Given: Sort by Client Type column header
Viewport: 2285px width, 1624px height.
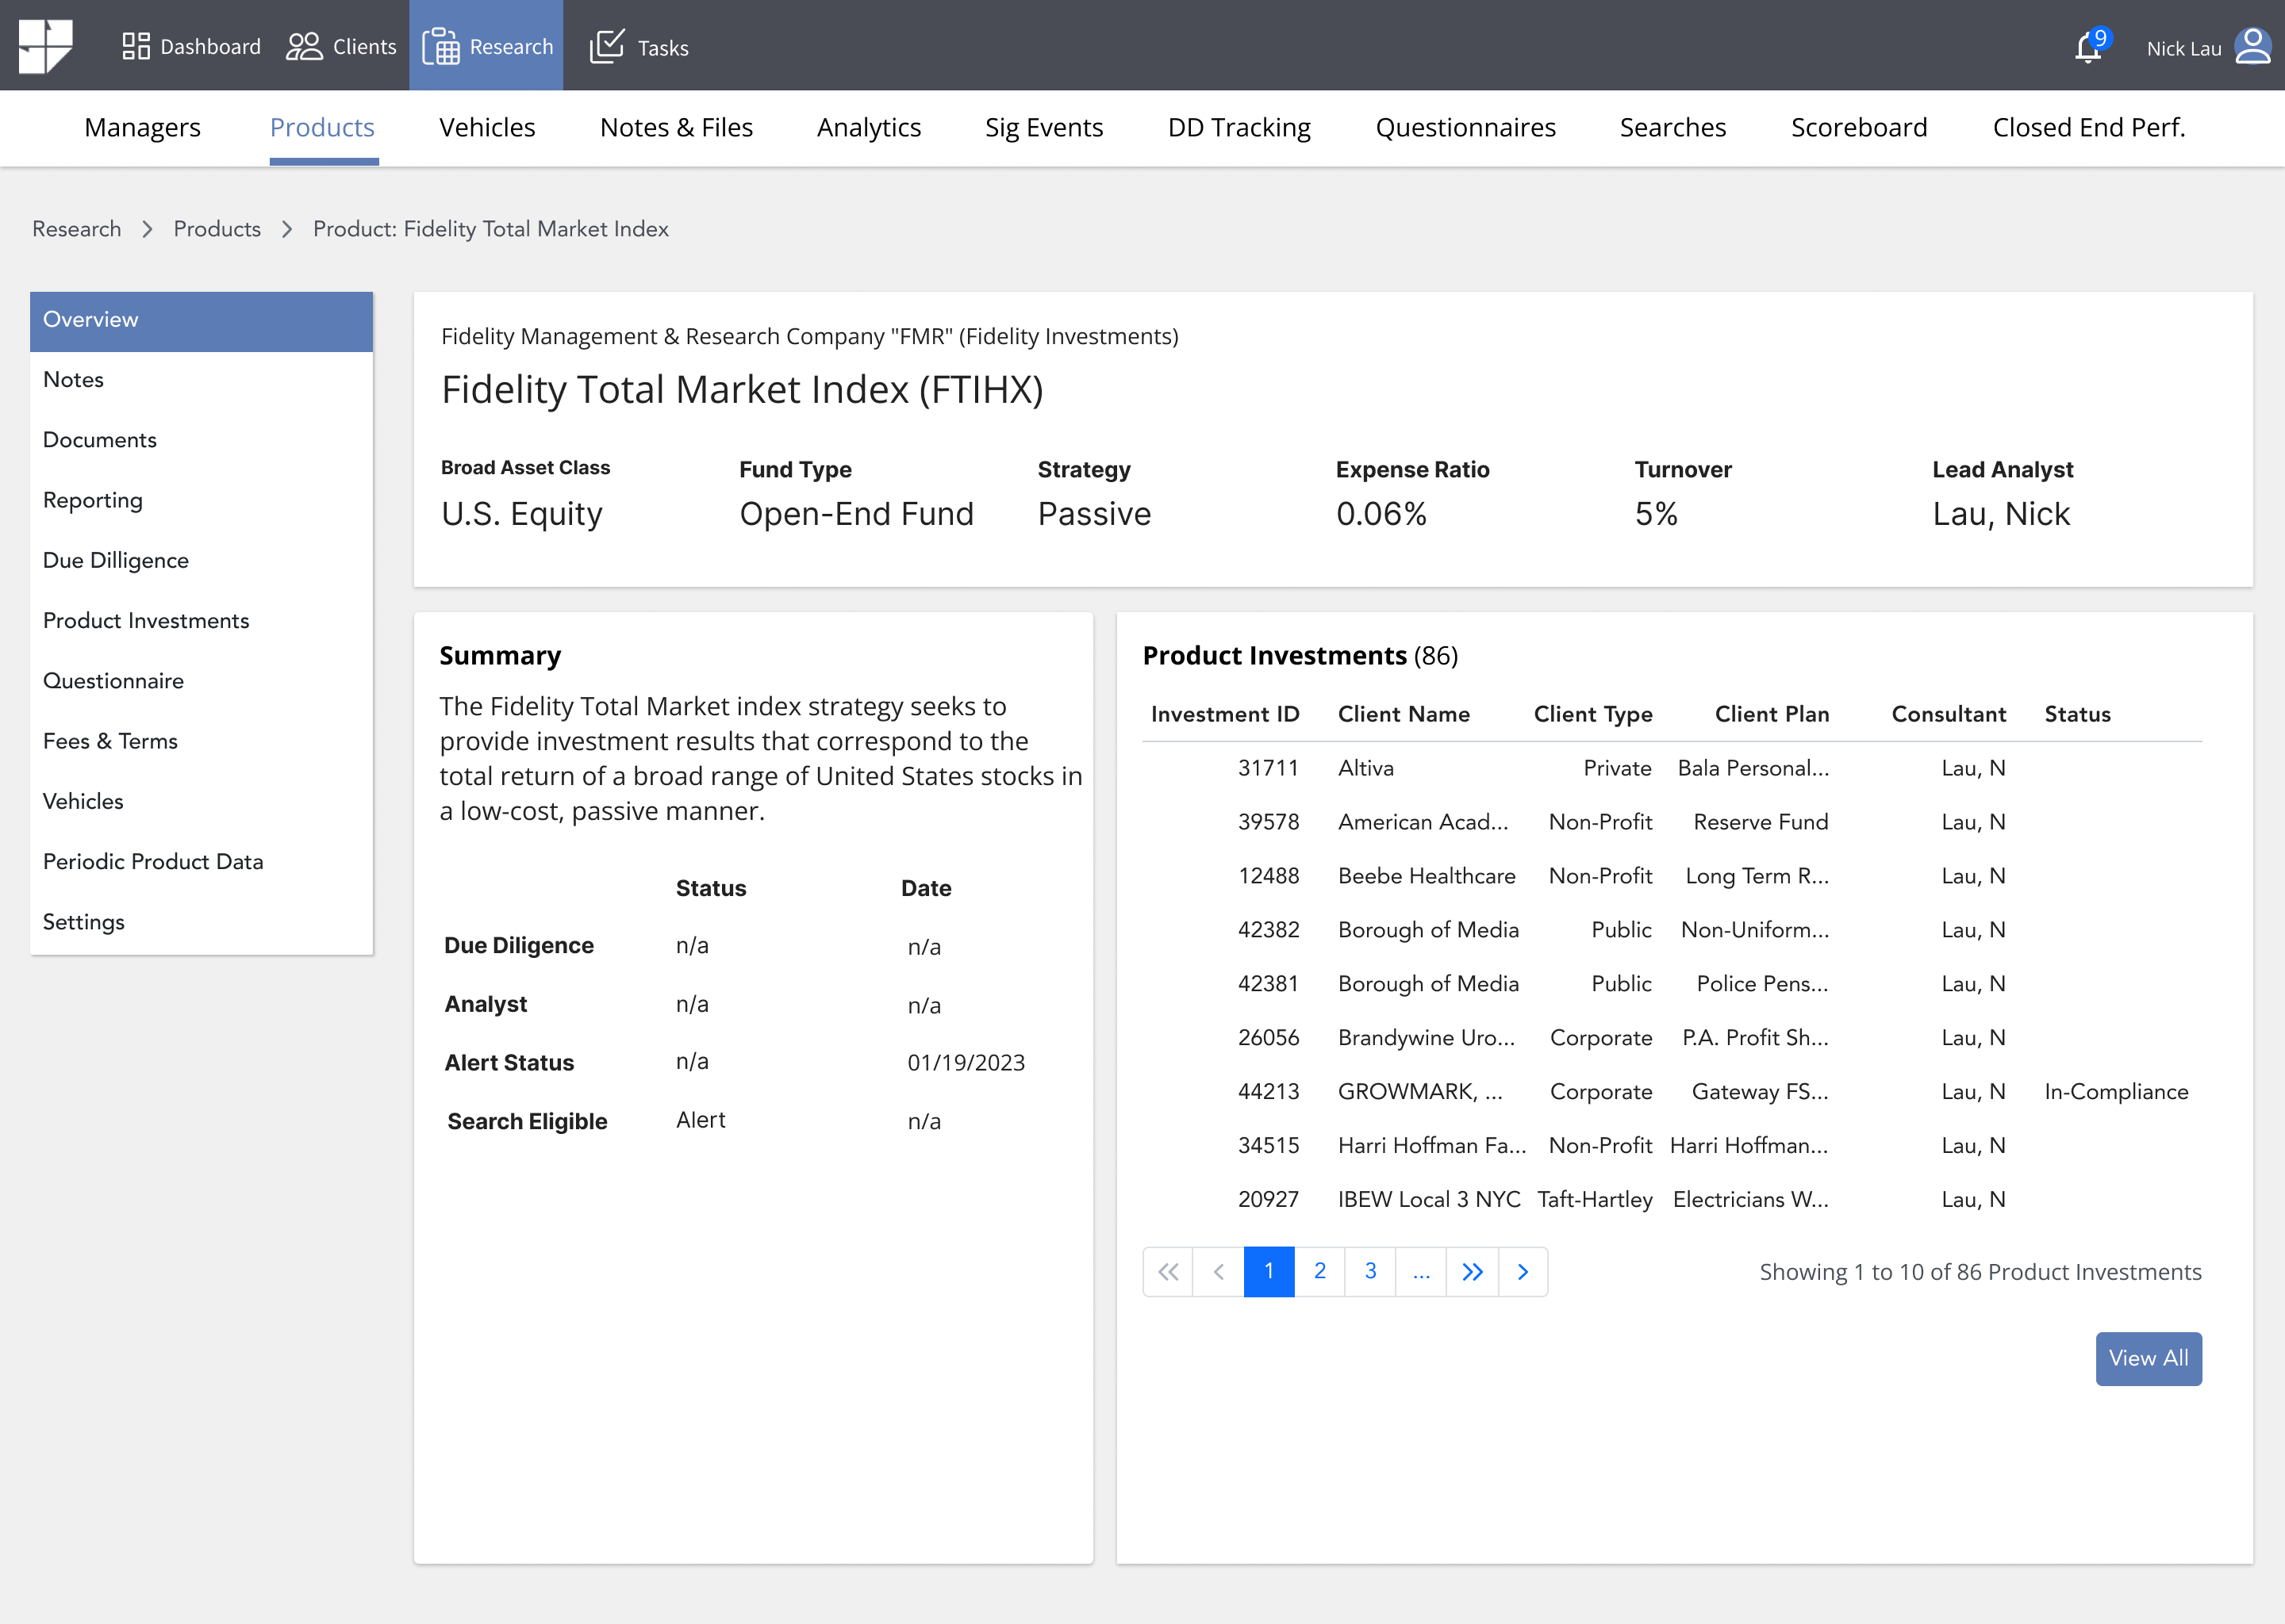Looking at the screenshot, I should pos(1592,714).
